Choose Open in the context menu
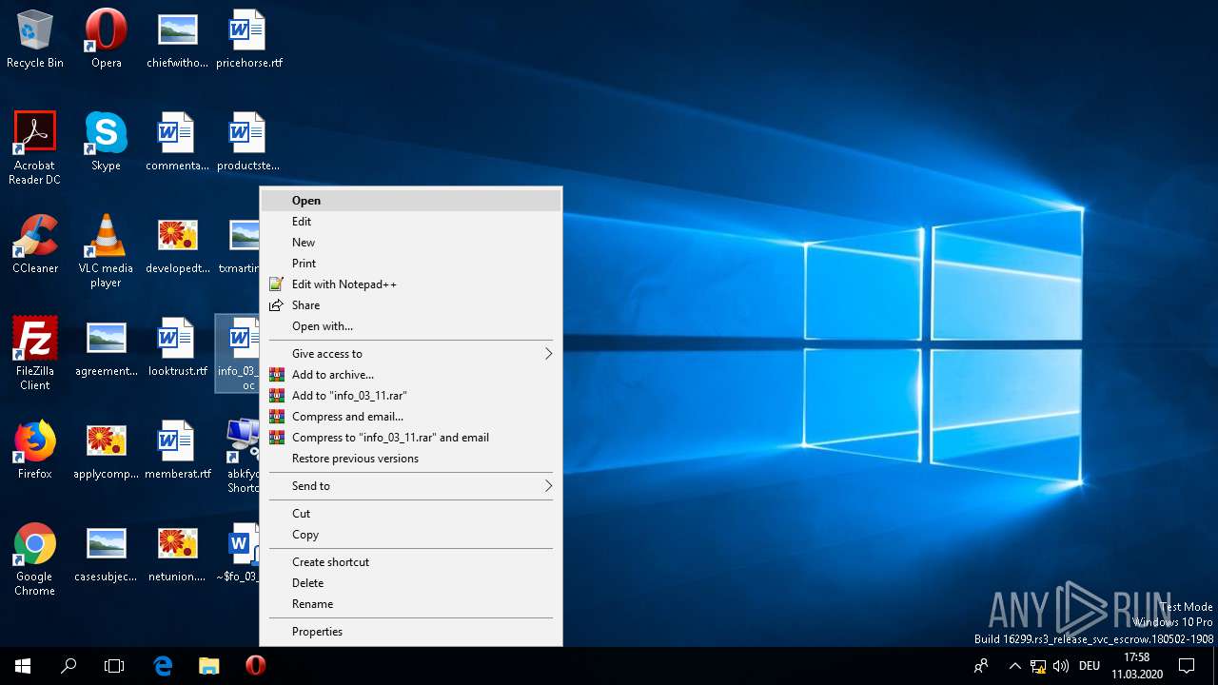The width and height of the screenshot is (1218, 685). [x=411, y=201]
